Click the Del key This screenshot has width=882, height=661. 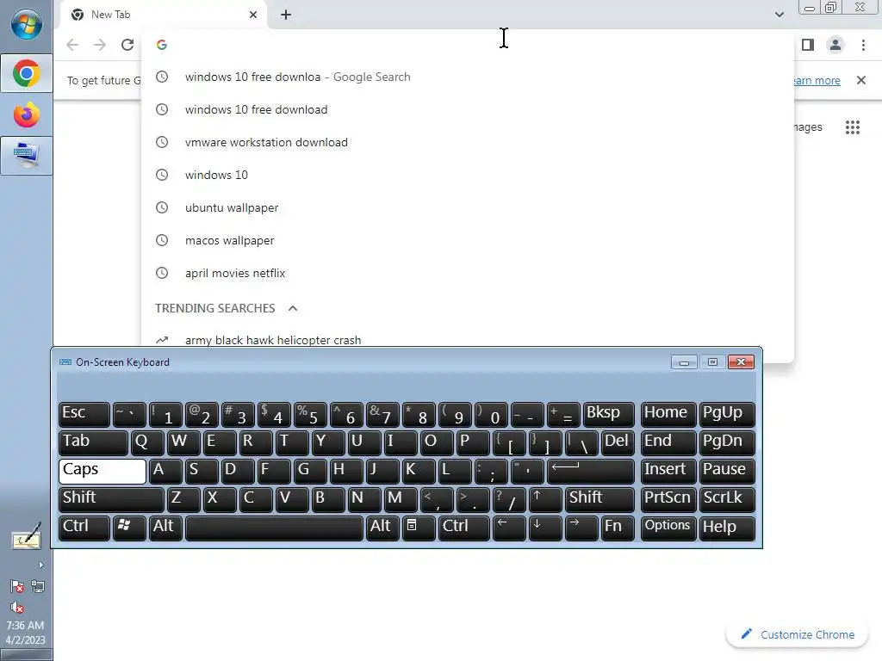[618, 442]
